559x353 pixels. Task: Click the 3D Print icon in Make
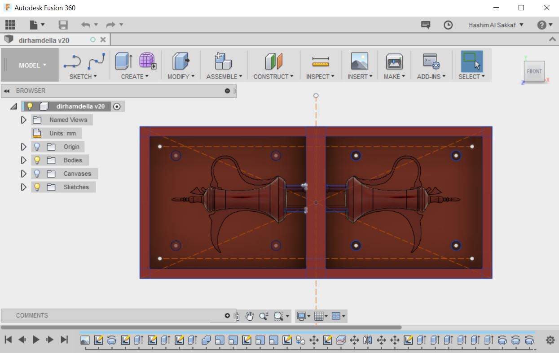coord(394,61)
